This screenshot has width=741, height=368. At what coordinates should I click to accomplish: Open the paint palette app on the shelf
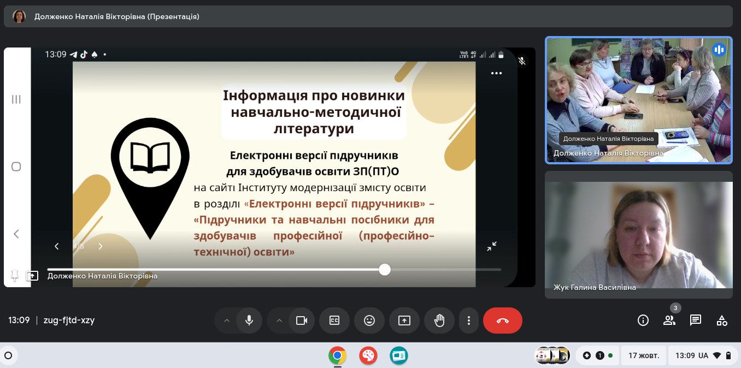pyautogui.click(x=368, y=356)
